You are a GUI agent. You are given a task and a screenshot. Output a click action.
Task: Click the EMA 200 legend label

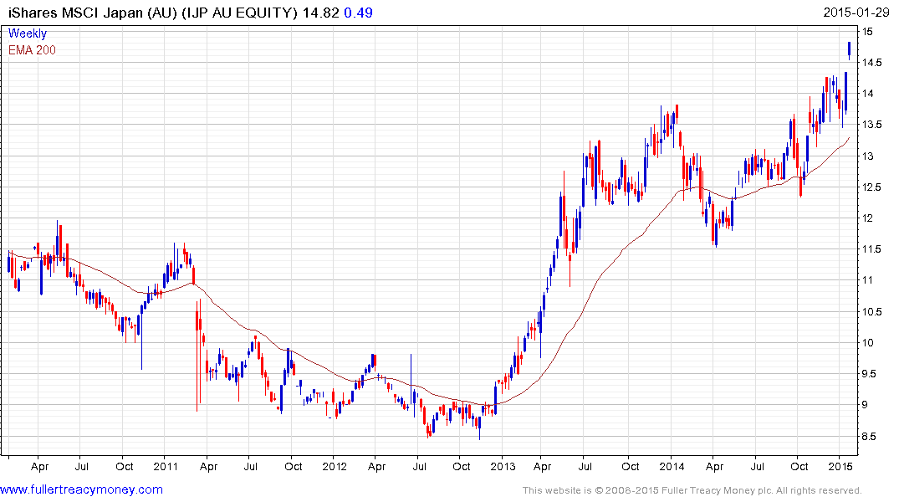click(x=32, y=50)
